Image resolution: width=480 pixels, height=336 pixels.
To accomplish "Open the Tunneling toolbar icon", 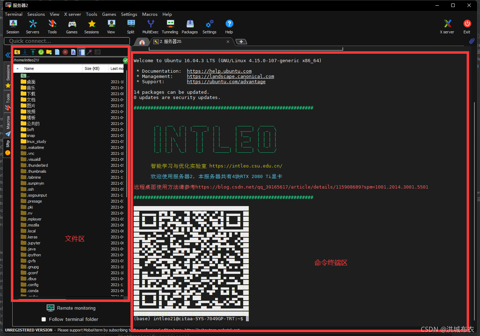I will pos(170,27).
